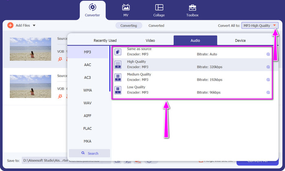Choose FLAC from the audio format list
285x171 pixels.
(x=88, y=128)
